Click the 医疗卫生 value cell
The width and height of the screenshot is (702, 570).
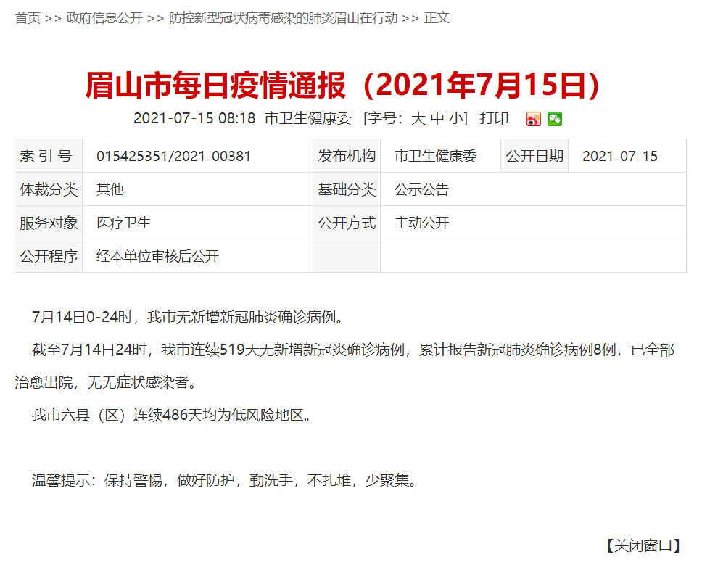click(x=197, y=223)
